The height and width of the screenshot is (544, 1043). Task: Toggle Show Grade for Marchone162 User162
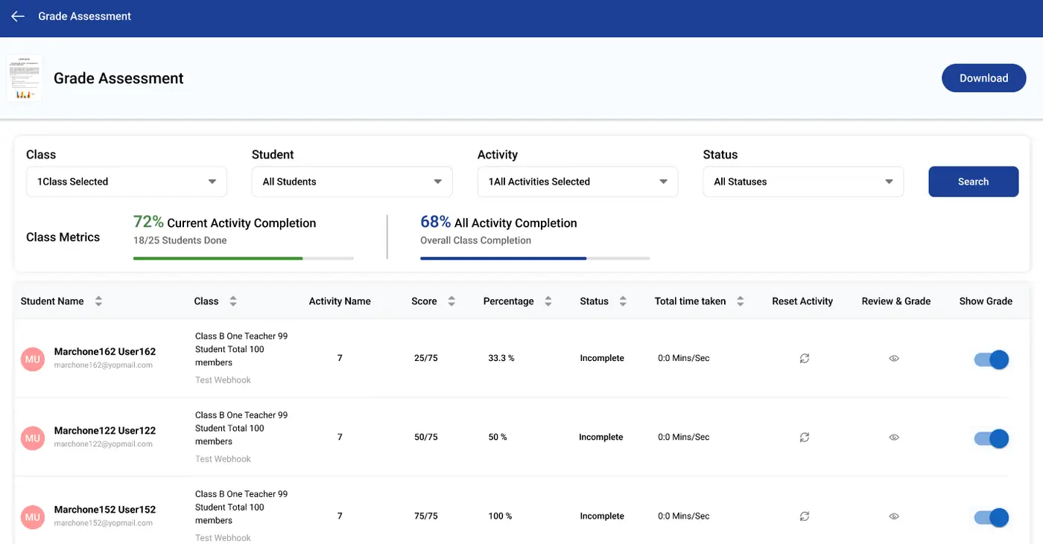point(992,360)
